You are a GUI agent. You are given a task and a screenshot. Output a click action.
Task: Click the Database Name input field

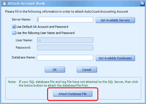pos(65,58)
